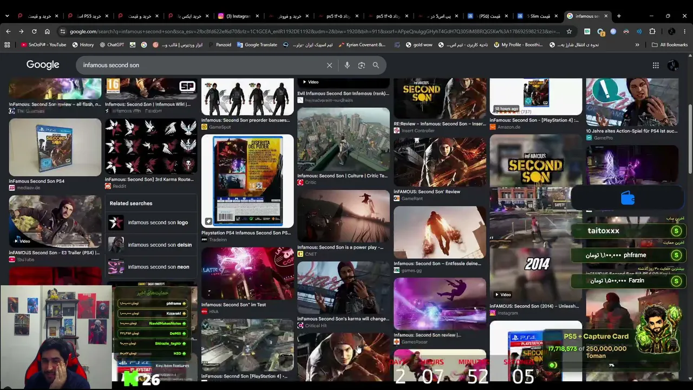Open the browser home page
693x390 pixels.
(47, 31)
